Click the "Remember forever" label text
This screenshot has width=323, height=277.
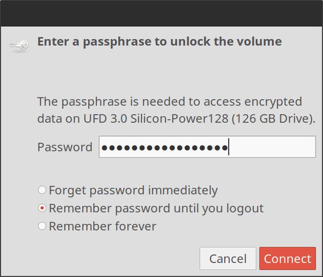click(102, 226)
